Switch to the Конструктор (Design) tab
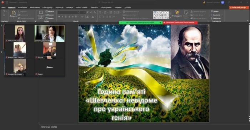Viewport: 250px width, 130px height. click(47, 7)
